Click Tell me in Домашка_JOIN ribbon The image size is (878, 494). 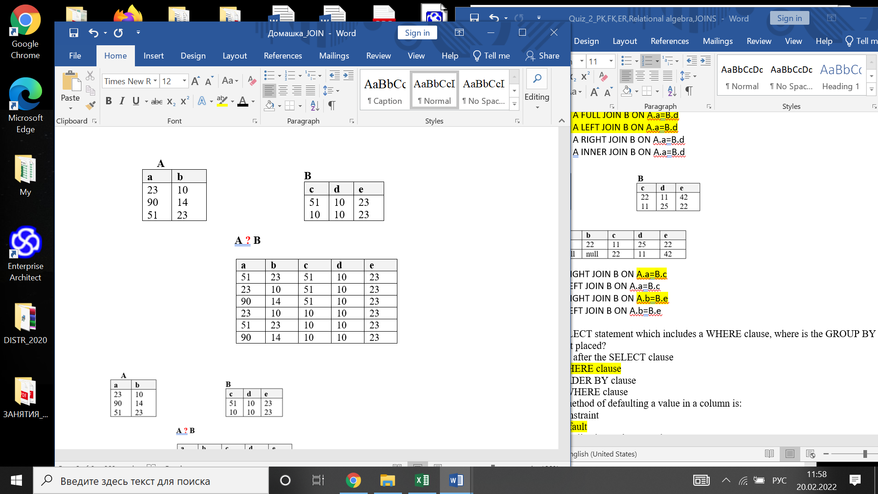coord(492,56)
